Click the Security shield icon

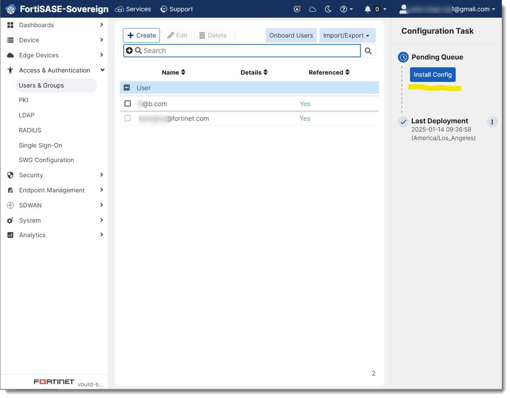pos(10,175)
